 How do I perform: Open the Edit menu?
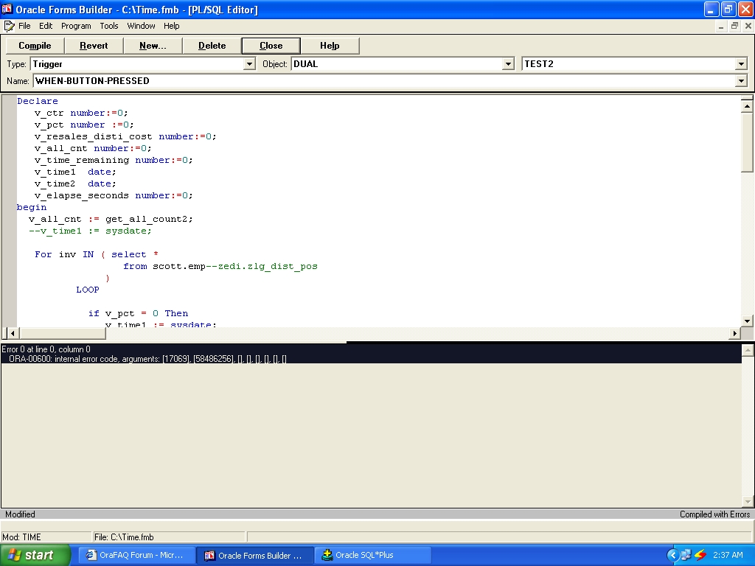pos(46,26)
